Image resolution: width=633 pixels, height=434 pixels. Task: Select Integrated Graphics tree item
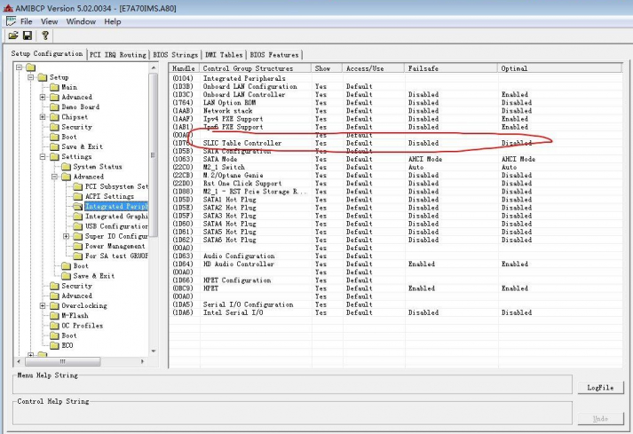116,217
